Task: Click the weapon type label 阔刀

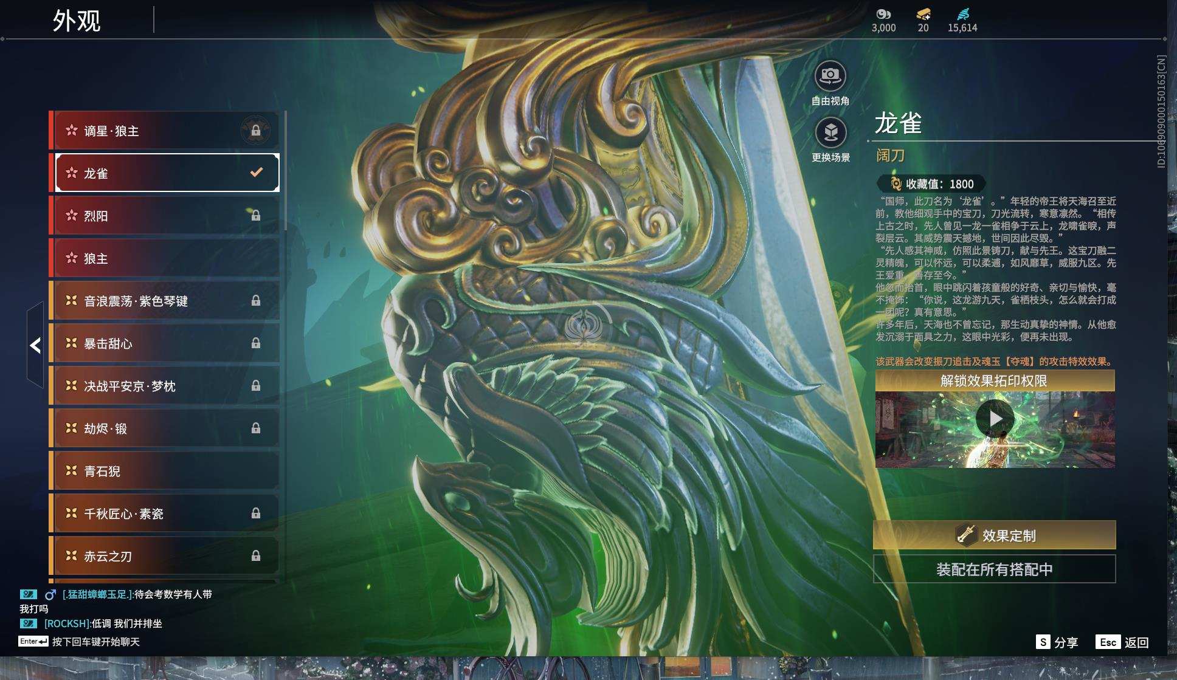Action: pos(890,156)
